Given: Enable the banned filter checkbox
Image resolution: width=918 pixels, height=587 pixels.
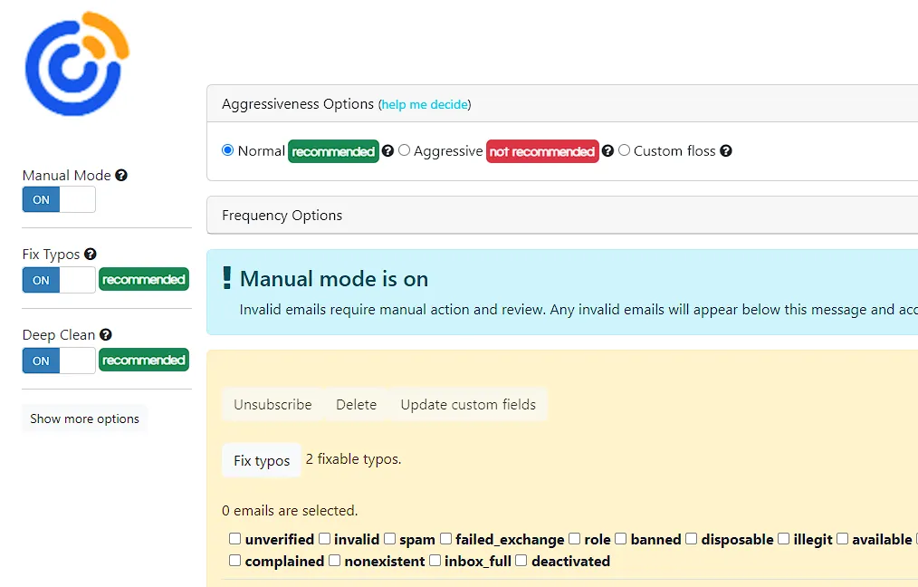Looking at the screenshot, I should [x=620, y=538].
